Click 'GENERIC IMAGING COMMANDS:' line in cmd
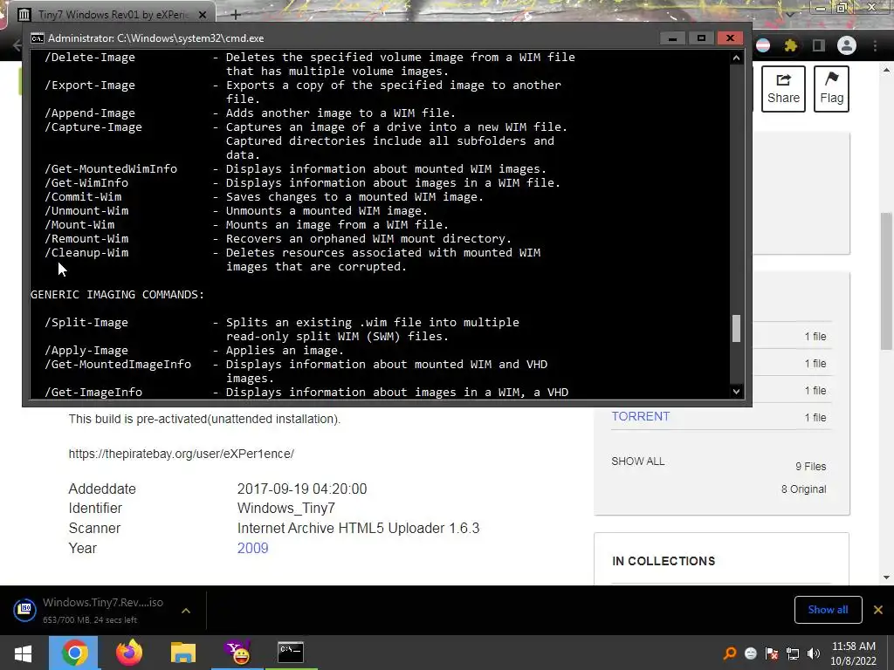 coord(118,295)
